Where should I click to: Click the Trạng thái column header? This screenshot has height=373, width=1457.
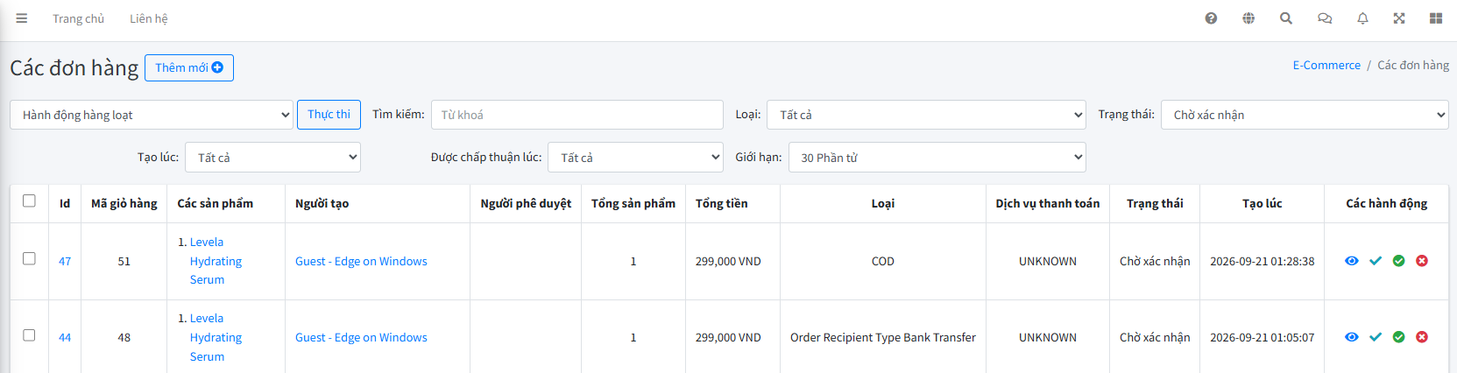[x=1155, y=203]
